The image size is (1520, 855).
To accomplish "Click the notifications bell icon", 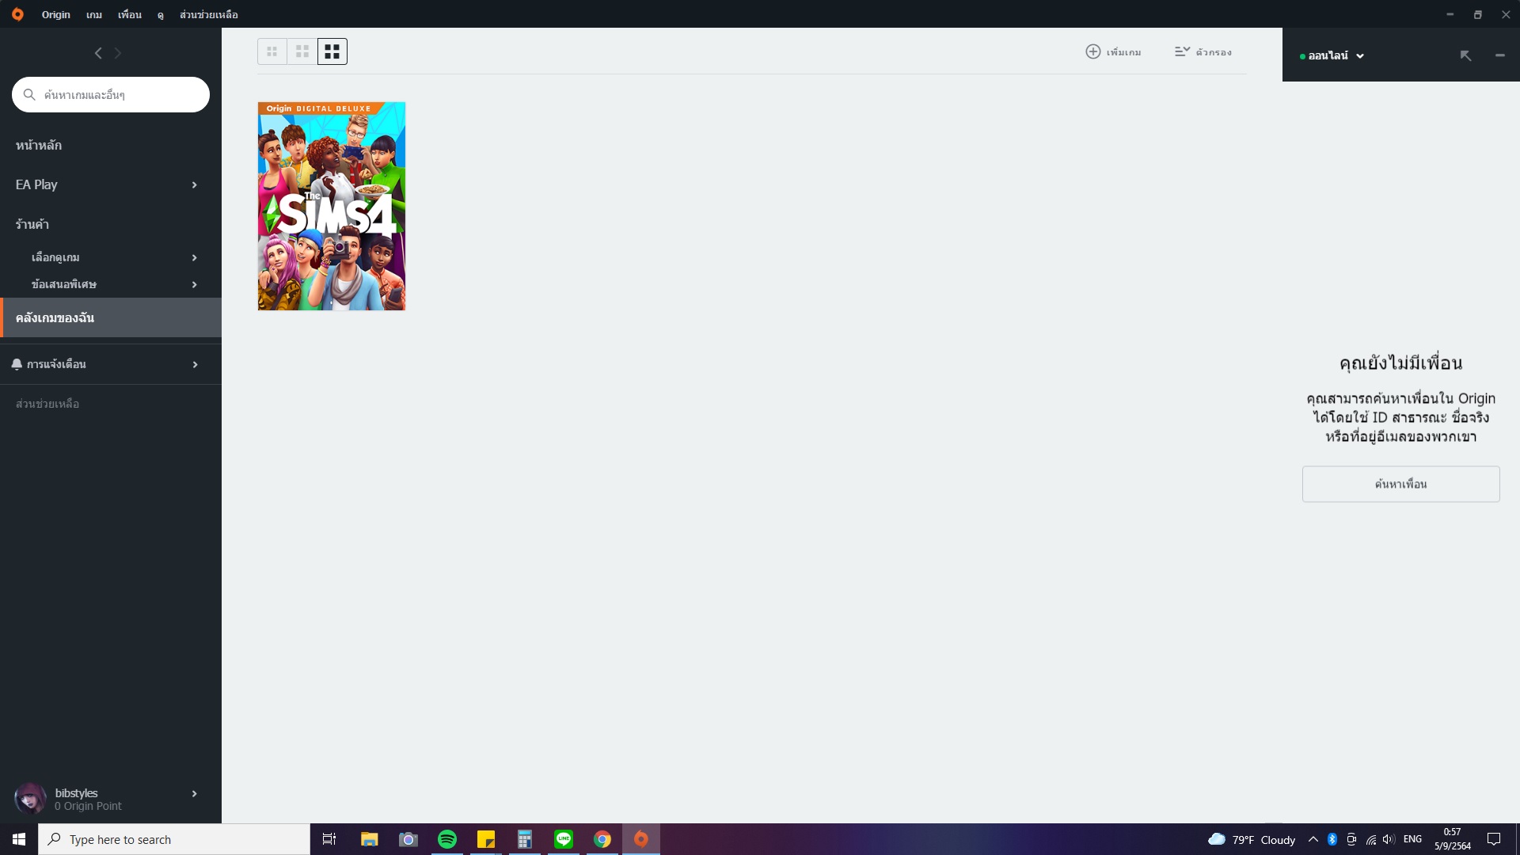I will pos(17,364).
